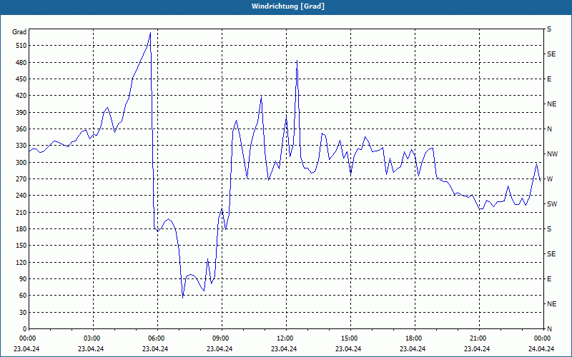Click the 180 value on the y-axis
Screen dimensions: 572x357
(x=21, y=229)
